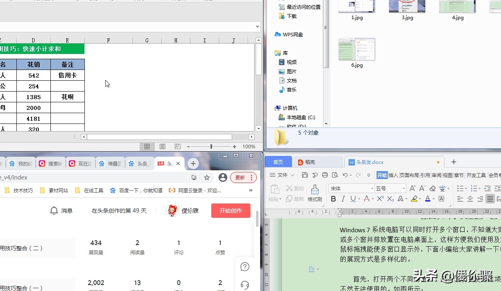Apply highlight color to text

[414, 199]
